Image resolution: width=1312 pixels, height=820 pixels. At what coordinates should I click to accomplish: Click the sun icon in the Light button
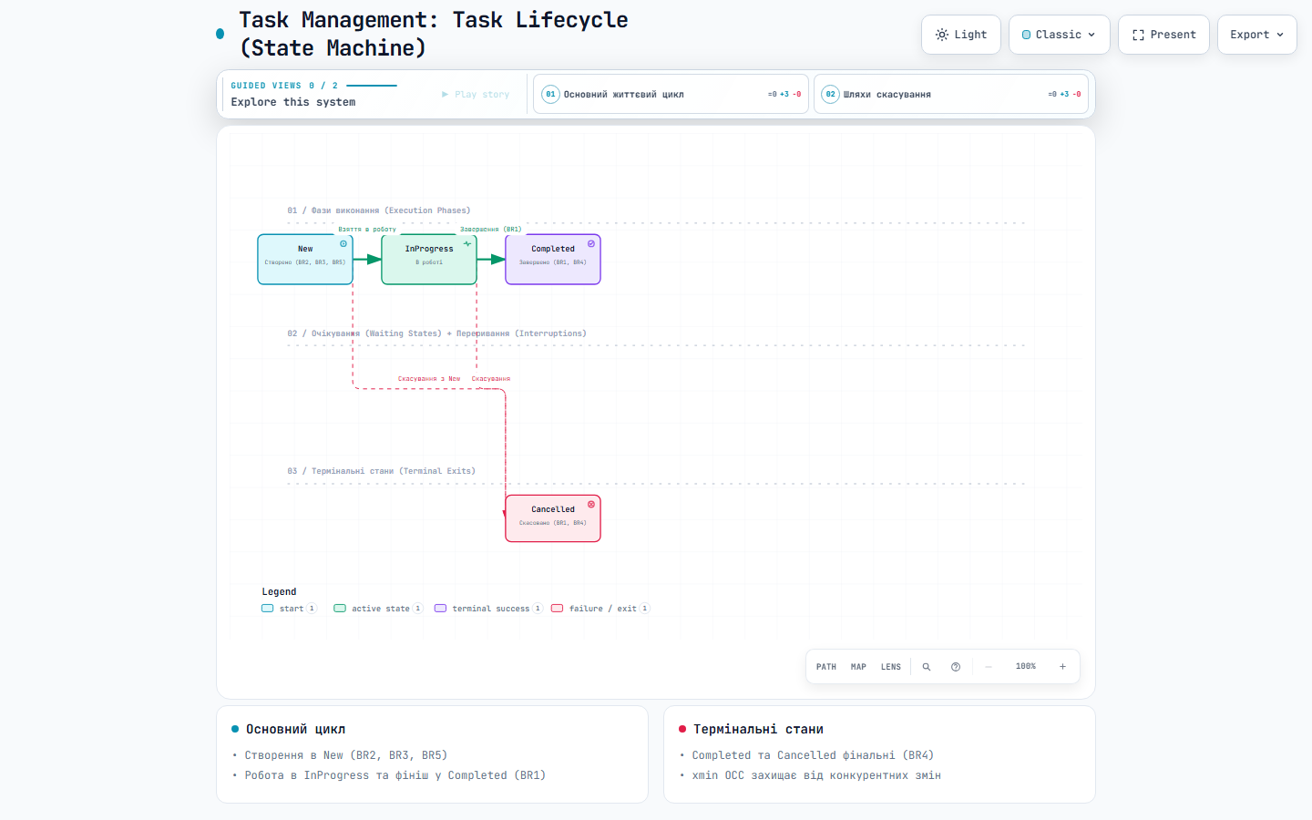click(x=942, y=35)
